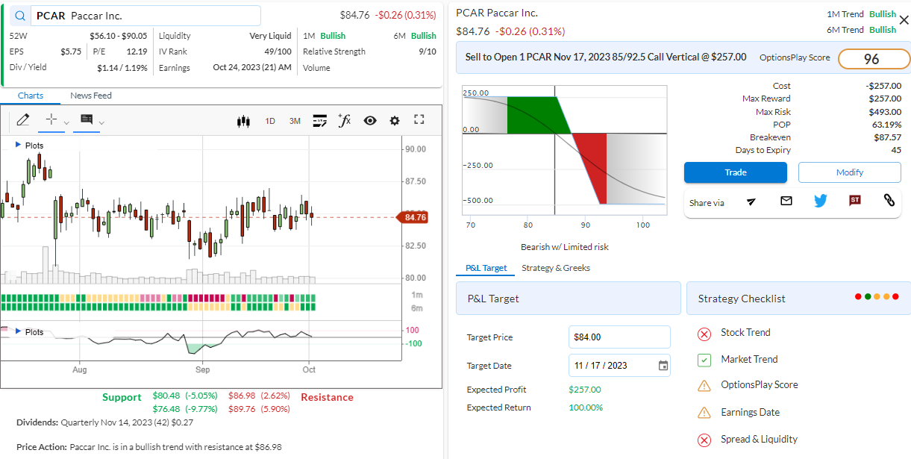Image resolution: width=911 pixels, height=459 pixels.
Task: Open the Strategy & Greeks tab
Action: [x=556, y=268]
